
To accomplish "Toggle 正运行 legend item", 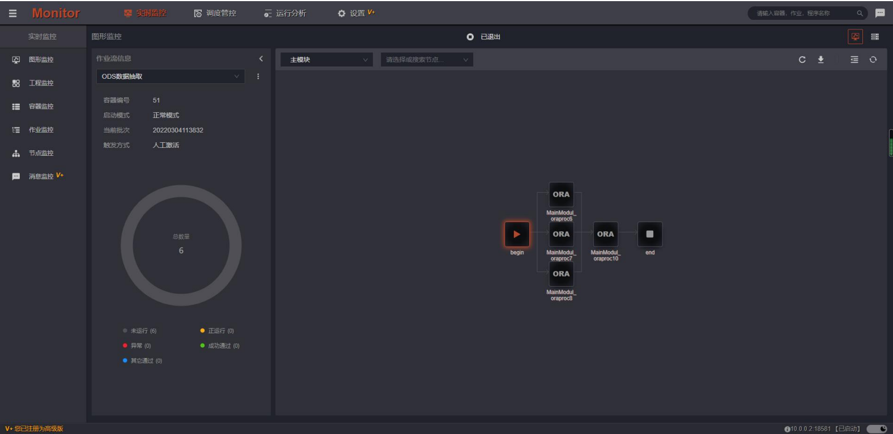I will click(x=217, y=331).
